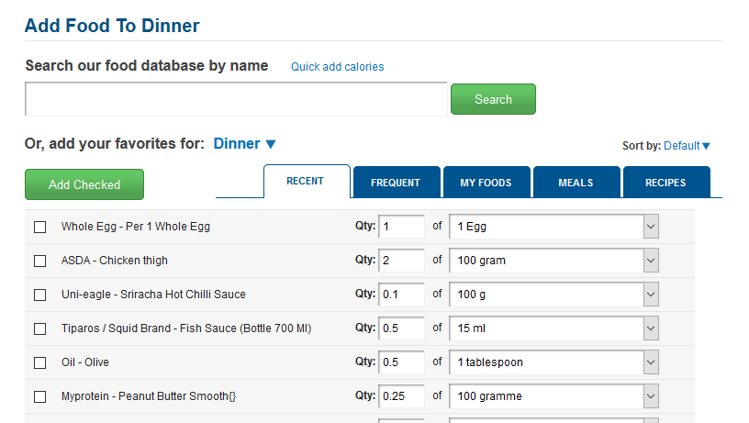Expand the 1 tablespoon unit dropdown

554,362
